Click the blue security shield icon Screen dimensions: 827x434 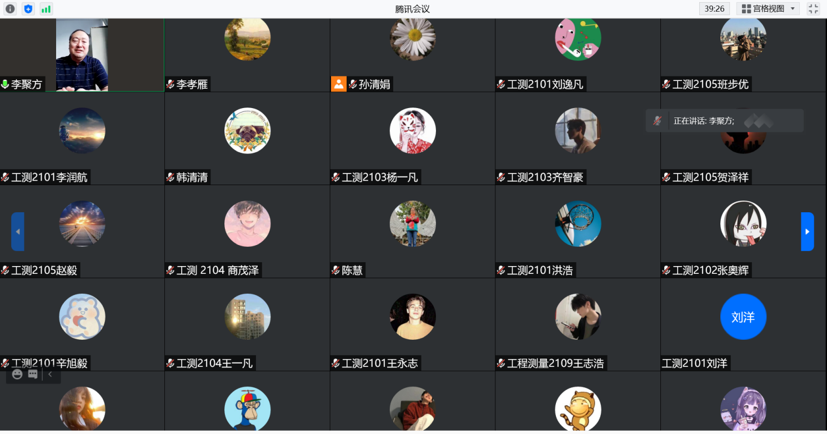coord(28,9)
